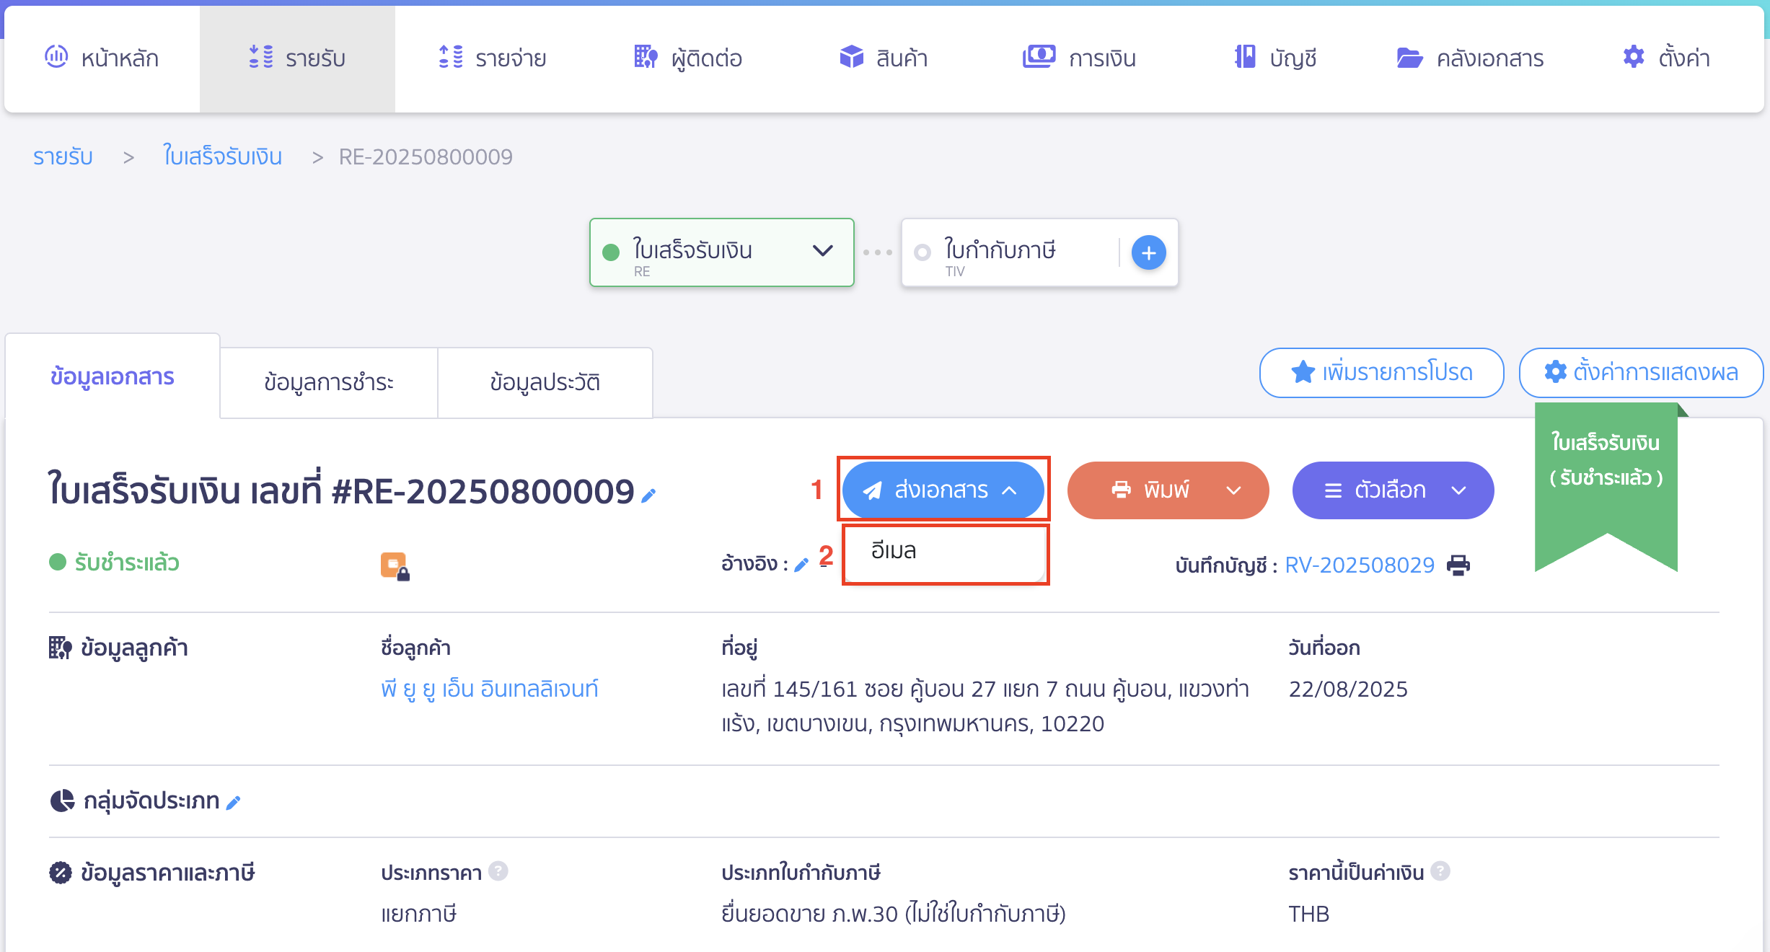Image resolution: width=1770 pixels, height=952 pixels.
Task: Click the รายรับ breadcrumb link
Action: pos(63,157)
